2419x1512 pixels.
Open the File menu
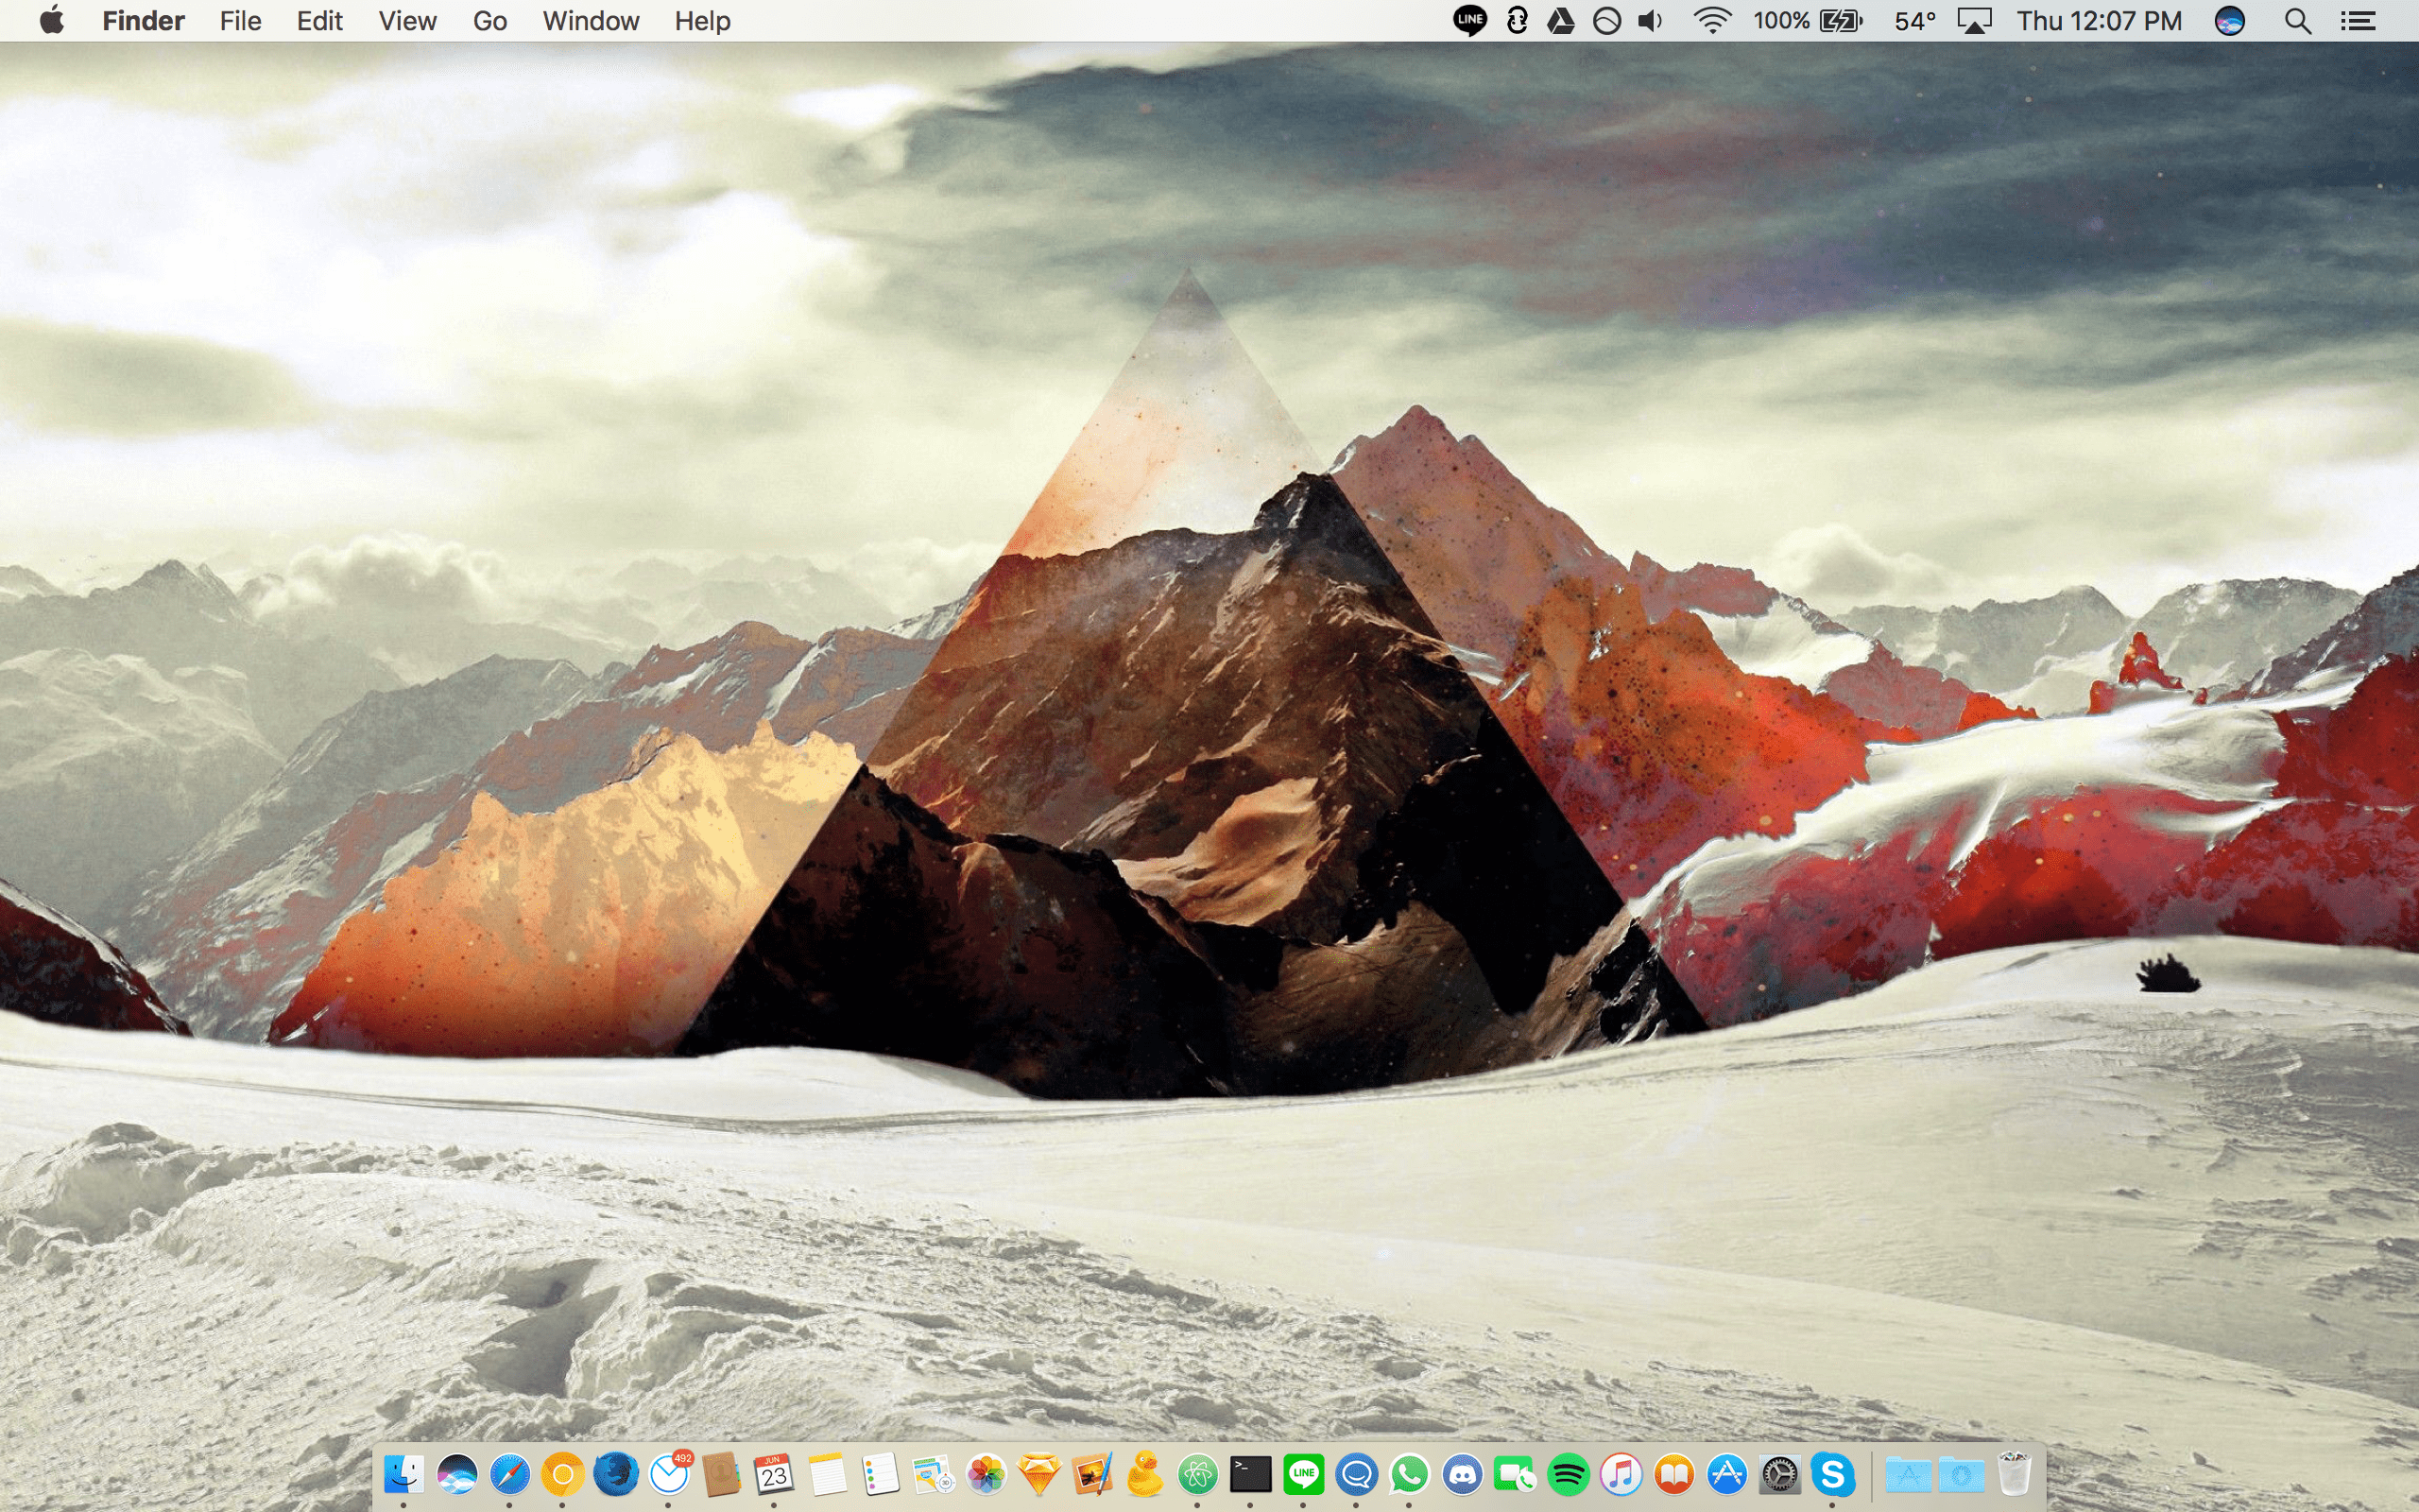coord(241,20)
